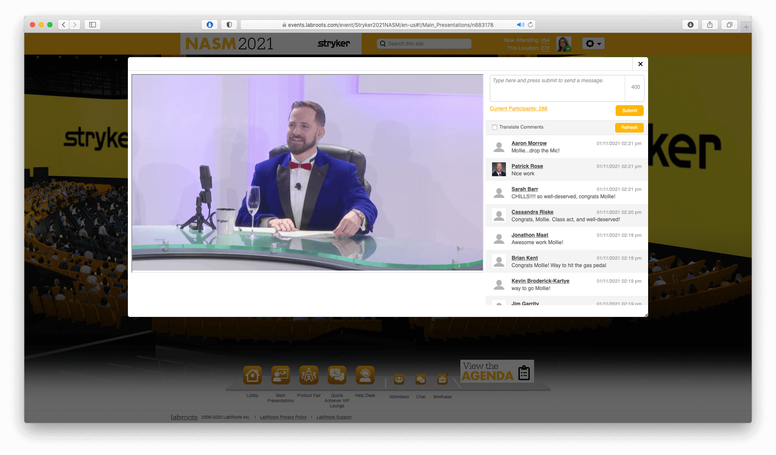Toggle the Safari sidebar button
Image resolution: width=776 pixels, height=455 pixels.
click(x=92, y=25)
